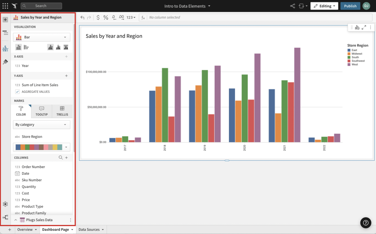Open the help question mark button
376x234 pixels.
(x=366, y=223)
